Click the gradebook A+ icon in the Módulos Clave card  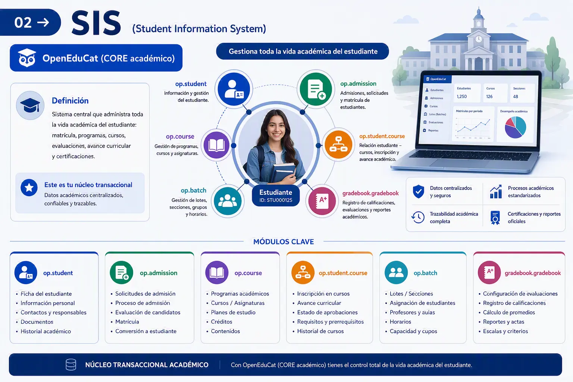pyautogui.click(x=489, y=273)
